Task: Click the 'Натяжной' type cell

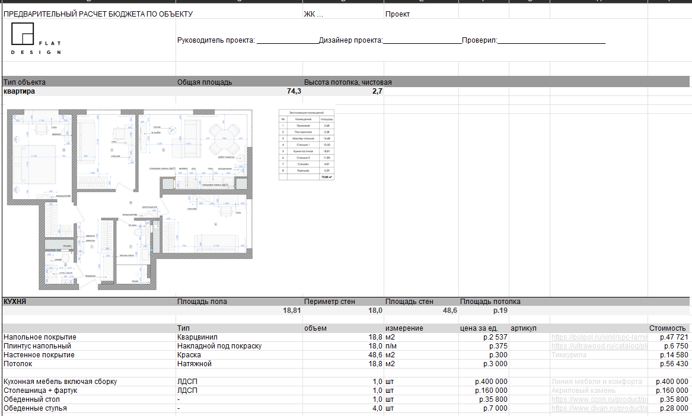Action: point(194,363)
